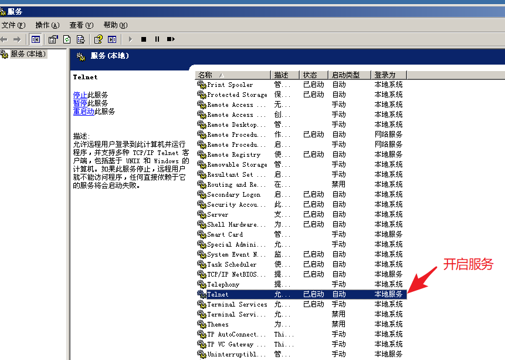The width and height of the screenshot is (505, 360).
Task: Select the Routing and Re... service name
Action: pyautogui.click(x=236, y=185)
